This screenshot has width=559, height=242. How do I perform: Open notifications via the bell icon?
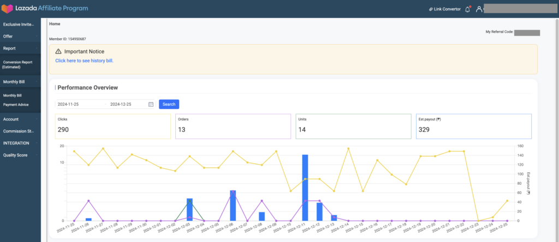tap(467, 9)
